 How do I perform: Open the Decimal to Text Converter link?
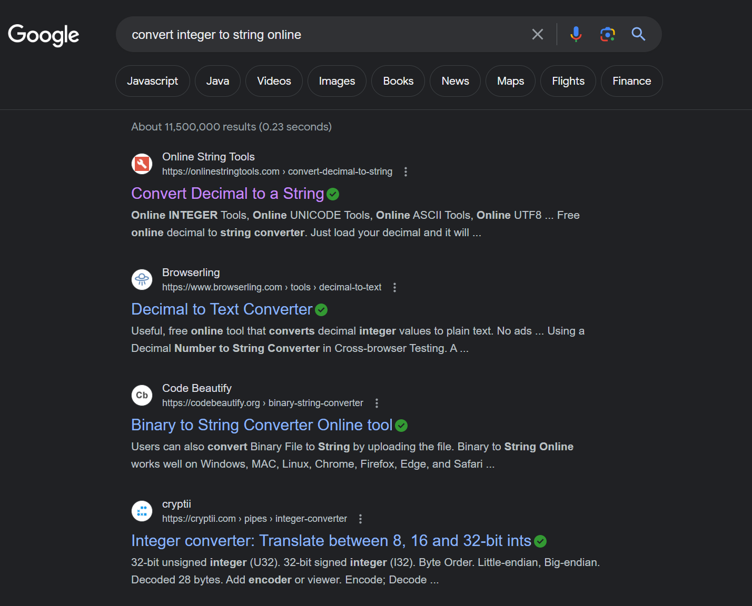pyautogui.click(x=222, y=309)
